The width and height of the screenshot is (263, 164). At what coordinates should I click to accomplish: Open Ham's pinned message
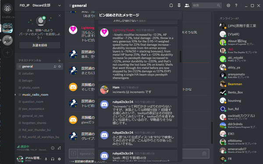pyautogui.click(x=138, y=90)
